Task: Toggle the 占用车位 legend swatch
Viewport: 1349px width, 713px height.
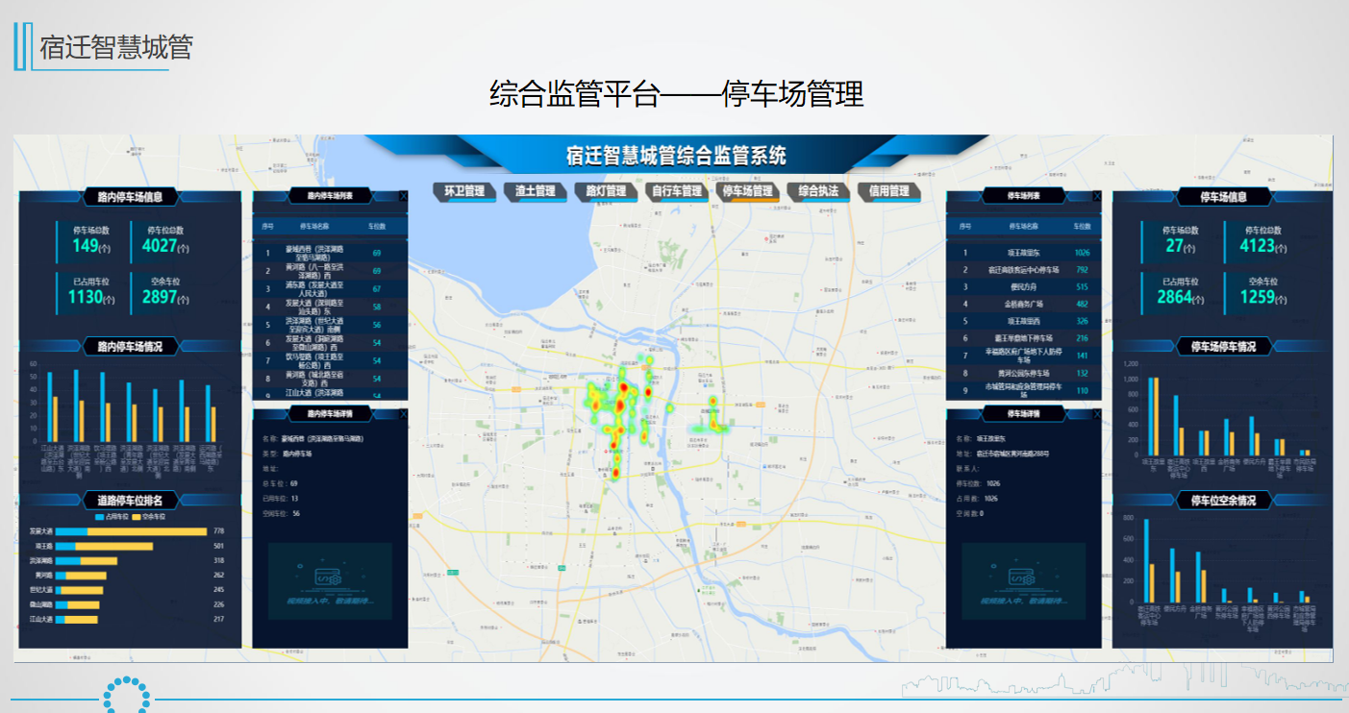Action: (x=101, y=516)
